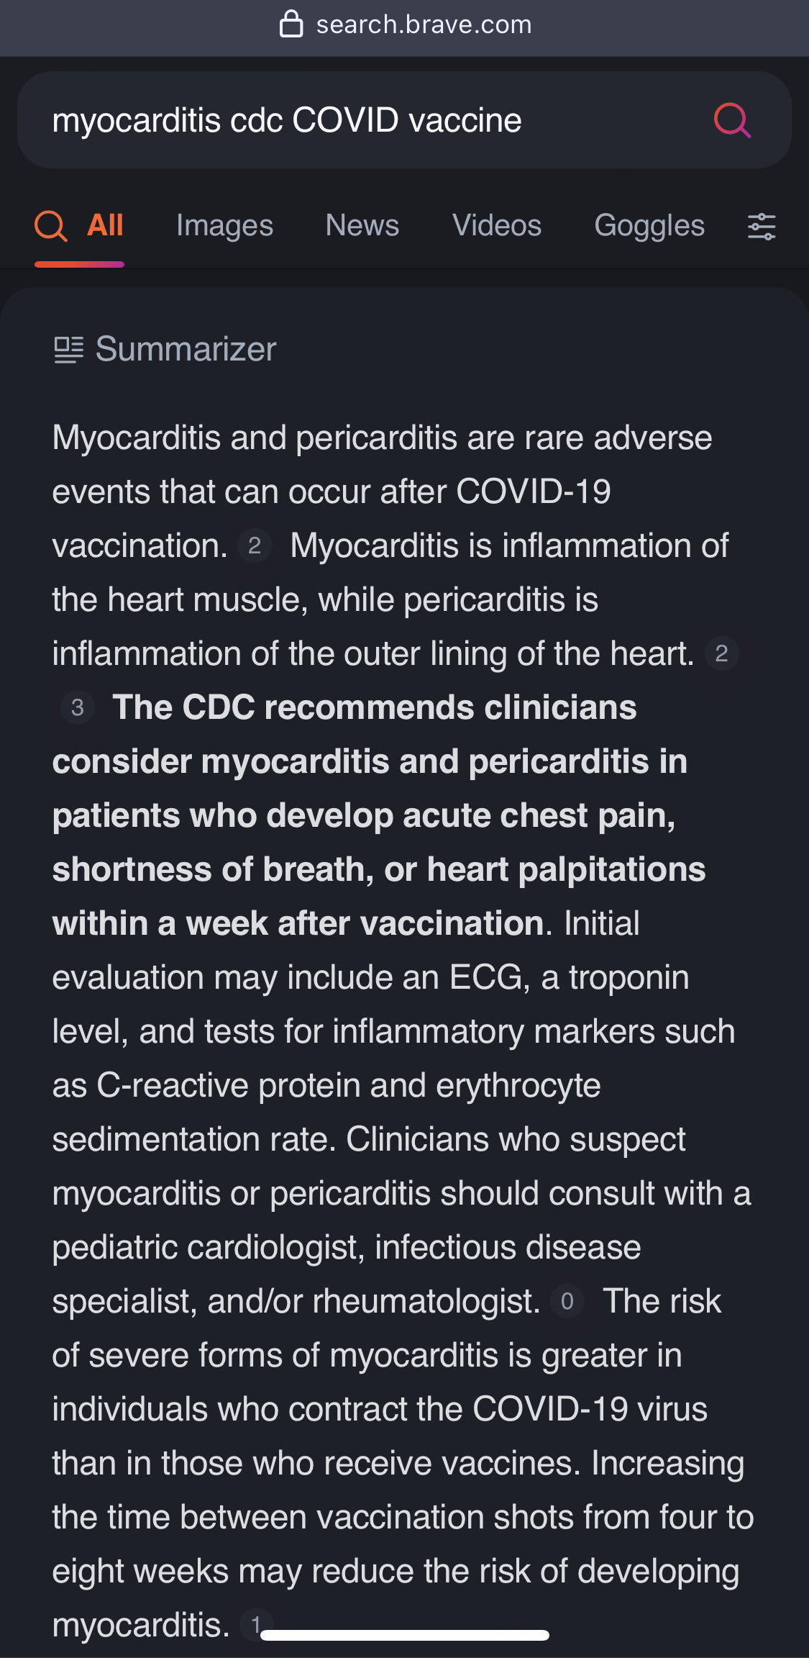Screen dimensions: 809x1658
Task: Tap the Summarizer heading label
Action: pos(186,350)
